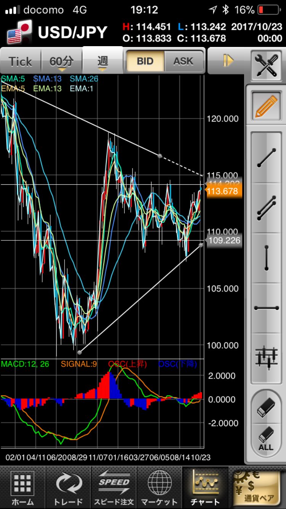The height and width of the screenshot is (509, 286).
Task: Select the horizontal line tool
Action: 266,308
